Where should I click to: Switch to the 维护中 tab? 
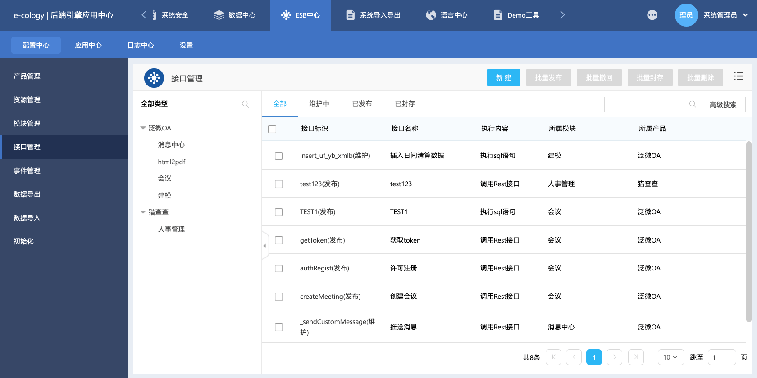[x=319, y=104]
